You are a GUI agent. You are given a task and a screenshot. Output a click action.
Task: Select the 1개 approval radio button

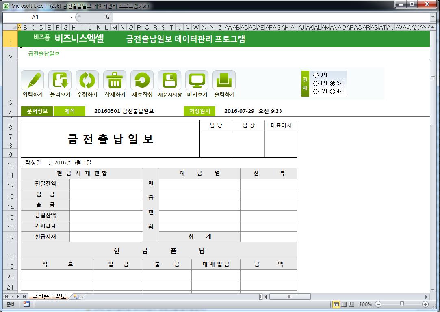coord(316,83)
